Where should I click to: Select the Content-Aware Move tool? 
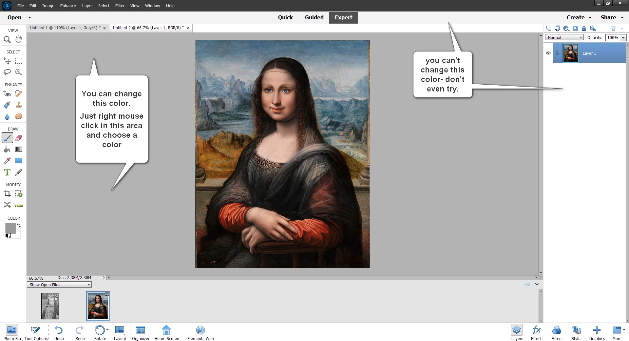tap(7, 205)
